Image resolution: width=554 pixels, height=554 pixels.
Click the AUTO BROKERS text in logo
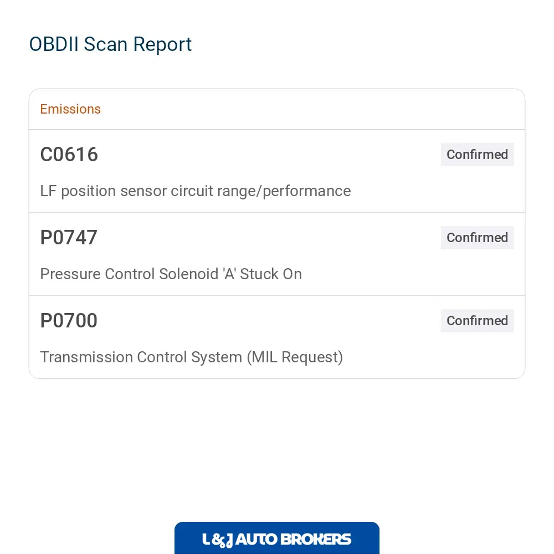[x=293, y=539]
